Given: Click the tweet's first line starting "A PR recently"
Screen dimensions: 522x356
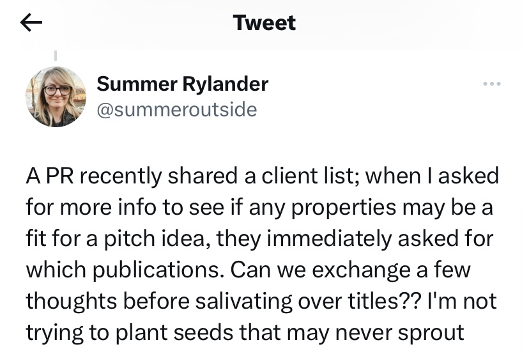Looking at the screenshot, I should (262, 176).
